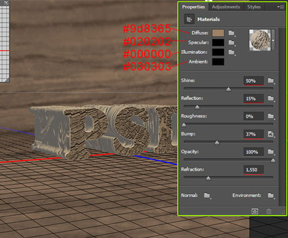
Task: Open the Bump texture map icon
Action: coord(271,134)
